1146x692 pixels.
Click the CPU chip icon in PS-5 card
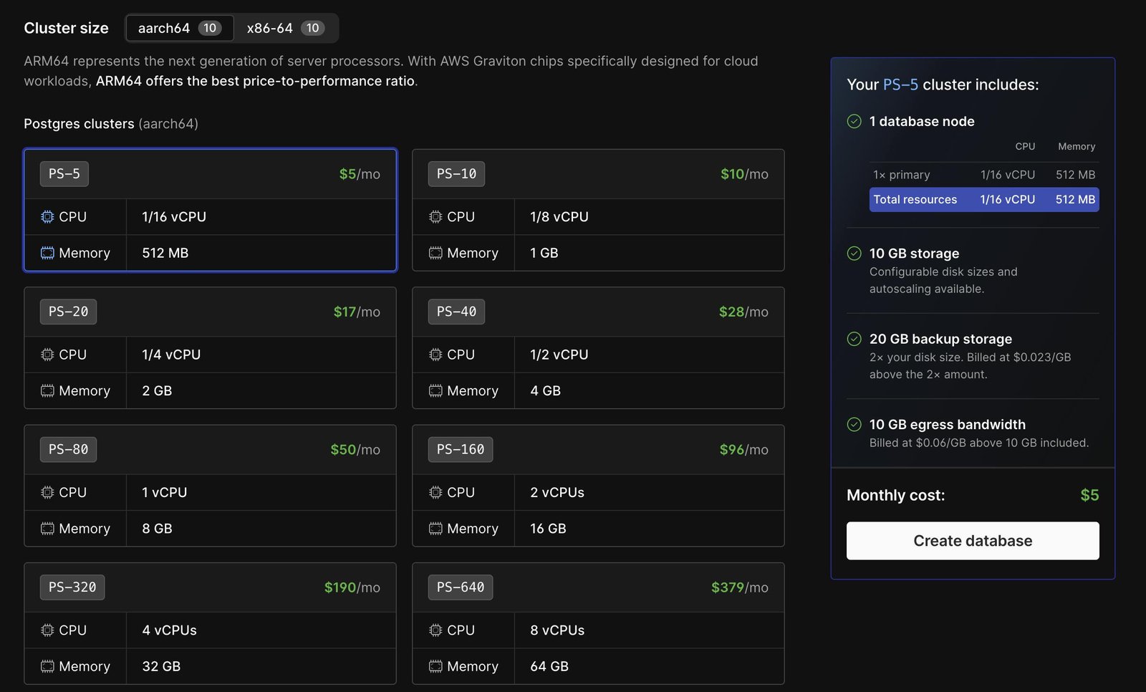[x=47, y=216]
